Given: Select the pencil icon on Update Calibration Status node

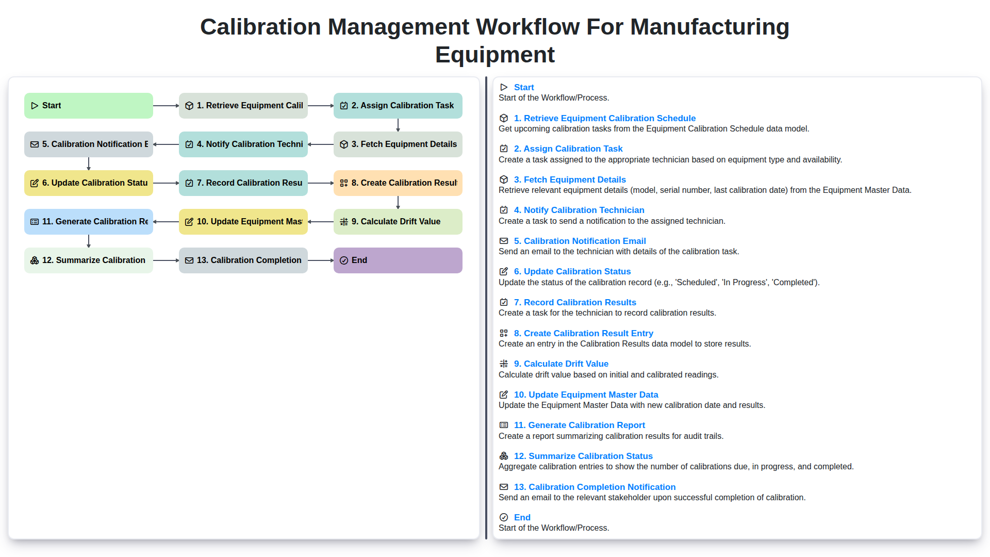Looking at the screenshot, I should [35, 183].
